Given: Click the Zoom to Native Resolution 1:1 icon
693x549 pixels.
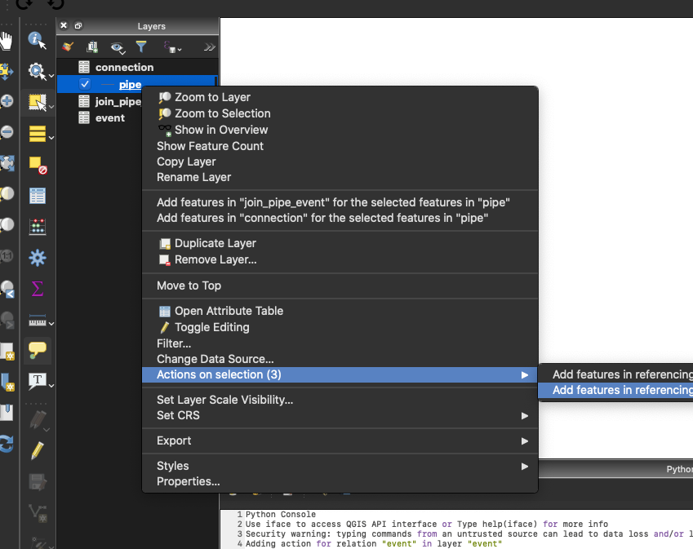Looking at the screenshot, I should (x=7, y=255).
